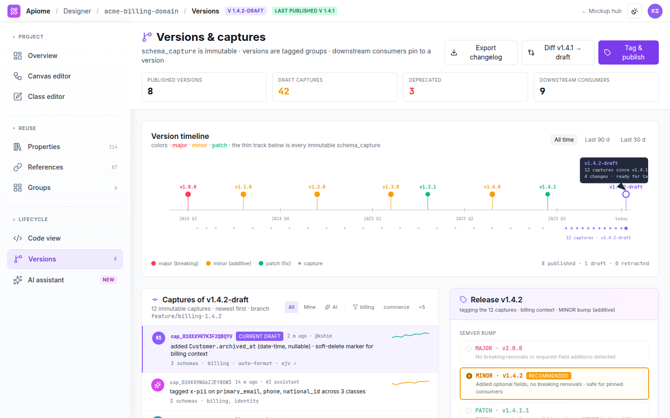Open capture cap_01HXX9NG6ZJEY8DW3 row

[290, 392]
